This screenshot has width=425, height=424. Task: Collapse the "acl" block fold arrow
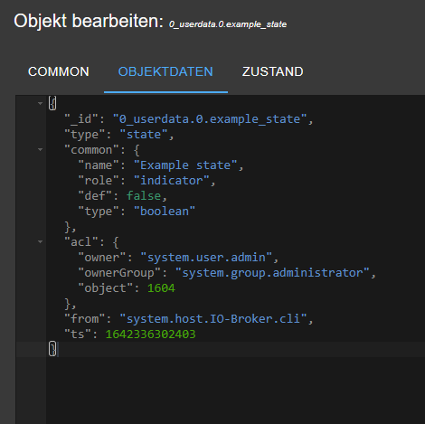pos(40,242)
